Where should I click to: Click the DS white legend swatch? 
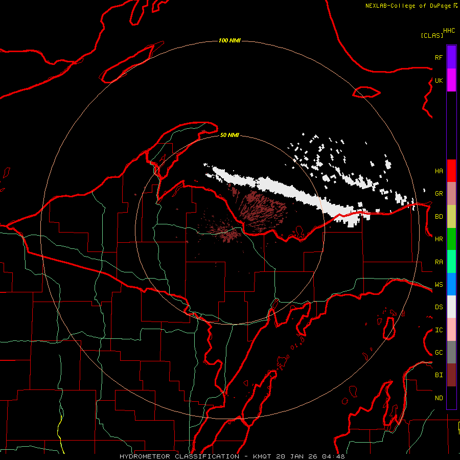click(x=451, y=307)
